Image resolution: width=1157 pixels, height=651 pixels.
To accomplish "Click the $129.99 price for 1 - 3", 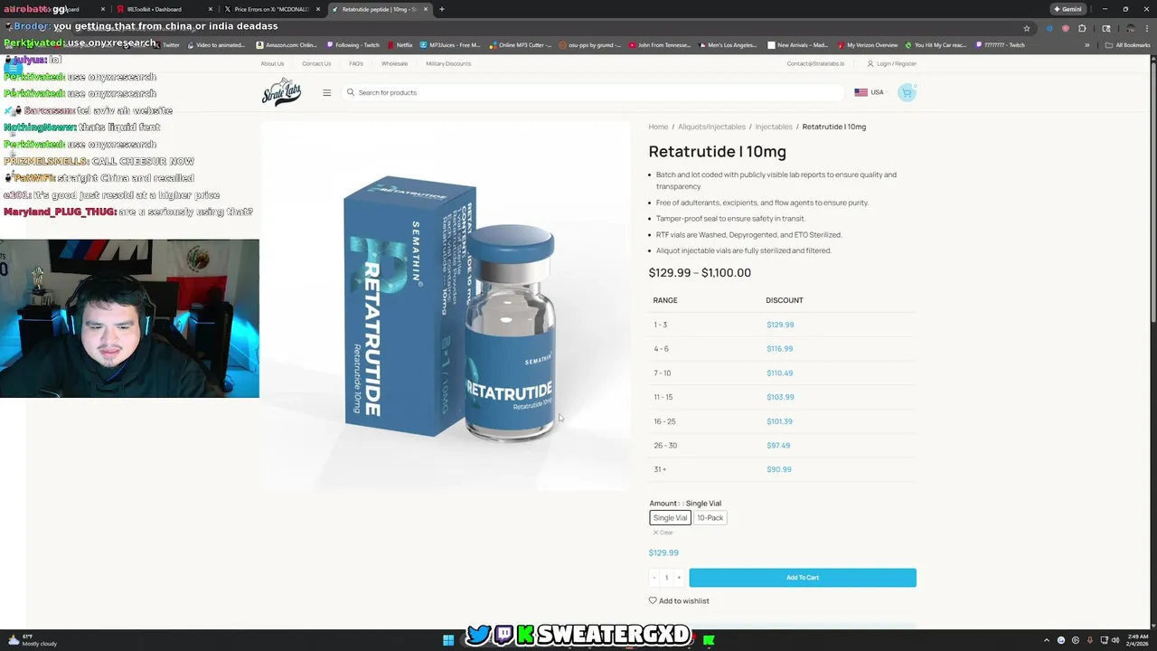I will [780, 325].
